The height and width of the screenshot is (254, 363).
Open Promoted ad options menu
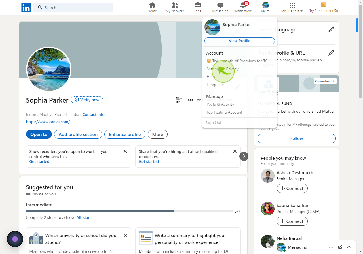click(x=334, y=81)
